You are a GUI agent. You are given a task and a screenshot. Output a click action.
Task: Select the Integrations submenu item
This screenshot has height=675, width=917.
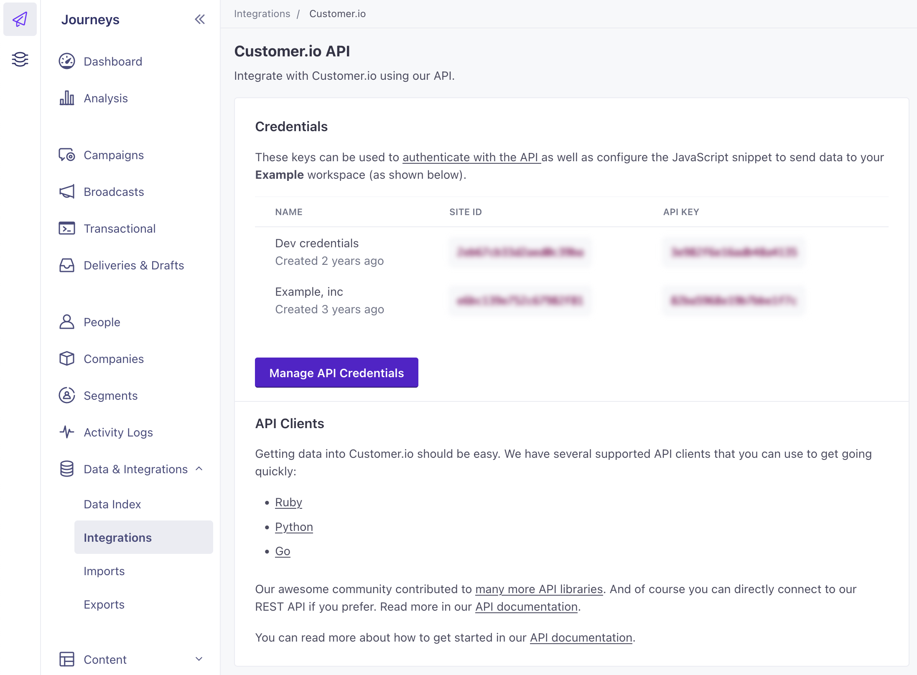tap(144, 538)
